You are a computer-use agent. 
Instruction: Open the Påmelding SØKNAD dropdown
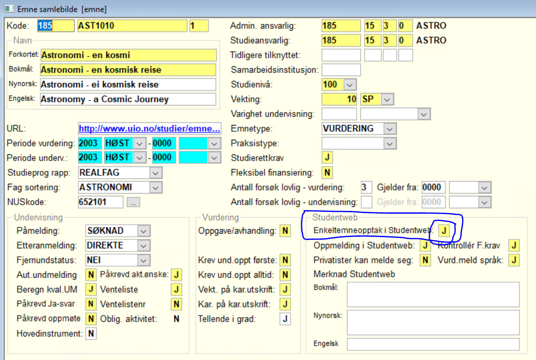pyautogui.click(x=143, y=231)
